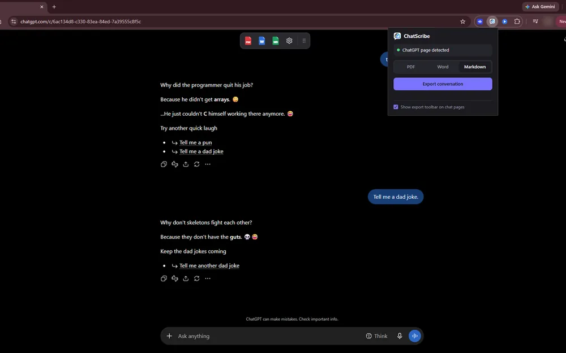
Task: Share the skeleton joke response
Action: 186,278
